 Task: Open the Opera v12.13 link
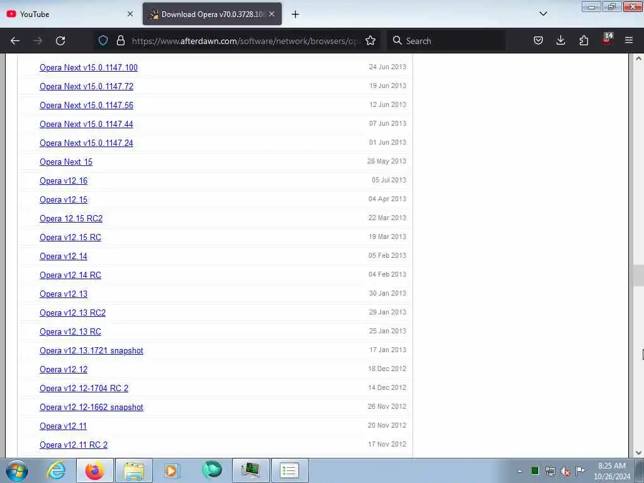point(64,294)
